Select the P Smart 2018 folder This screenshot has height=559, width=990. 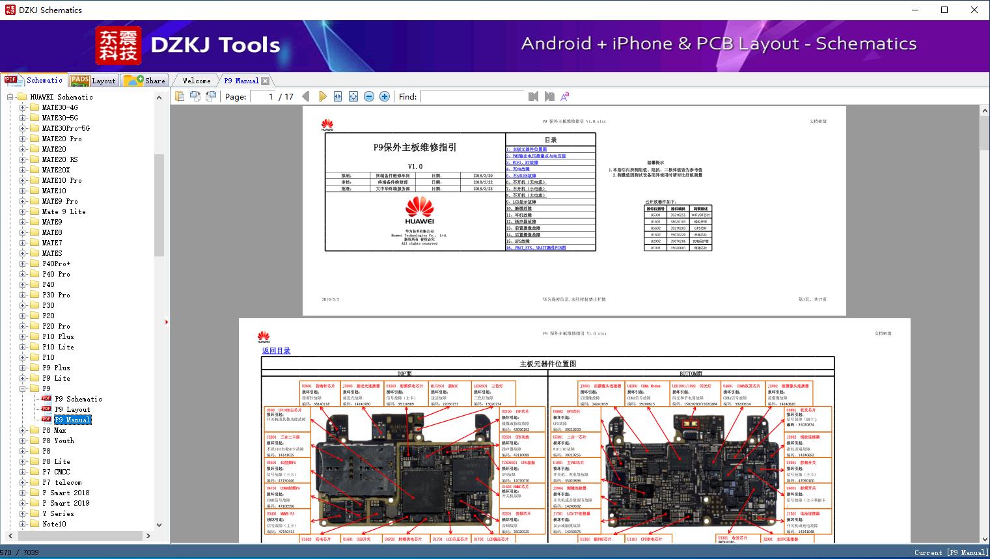point(66,493)
